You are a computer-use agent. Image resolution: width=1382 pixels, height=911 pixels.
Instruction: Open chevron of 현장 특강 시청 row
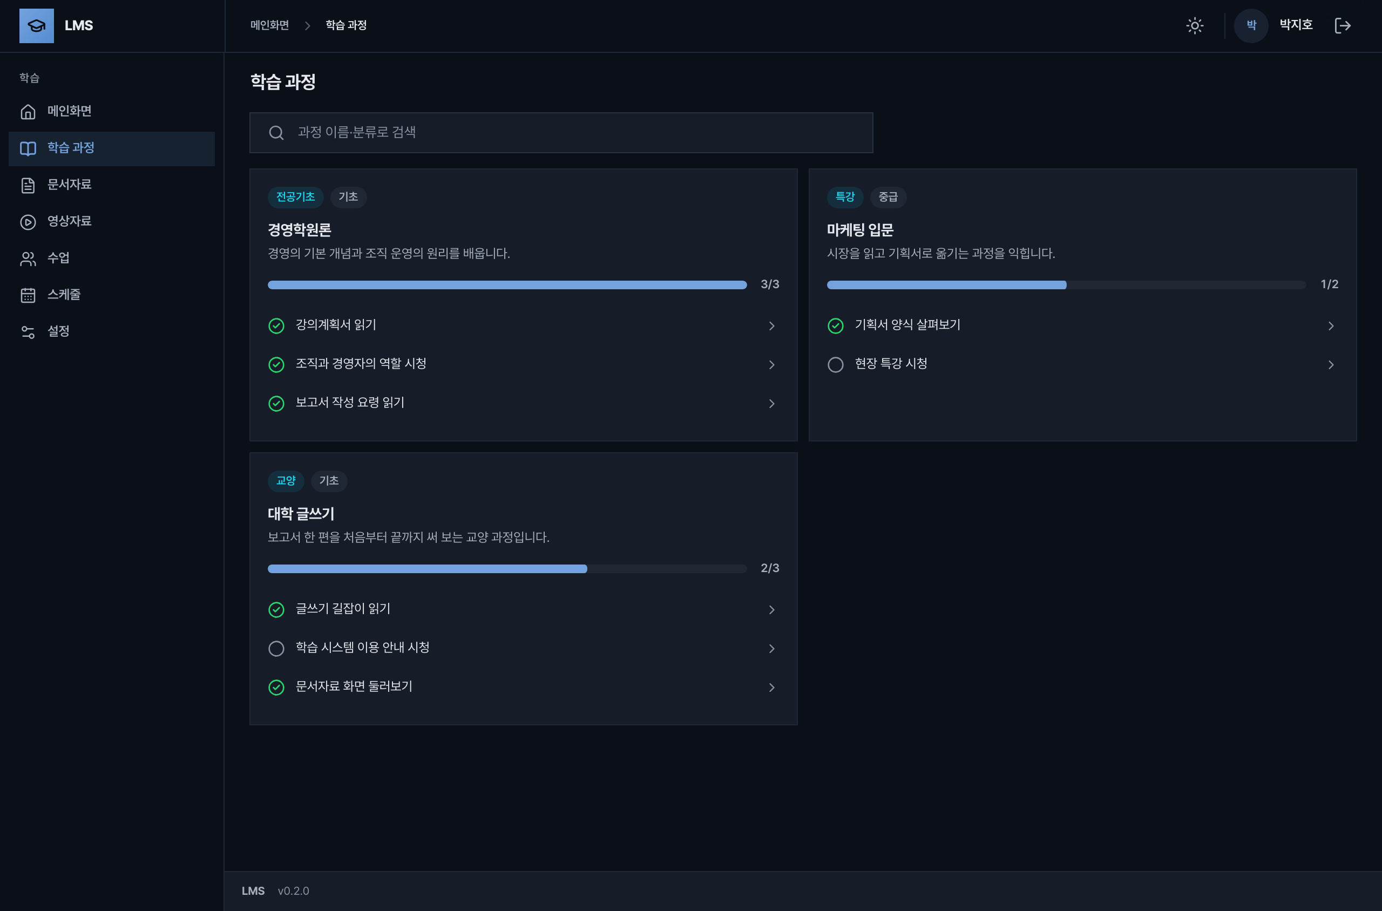tap(1331, 364)
